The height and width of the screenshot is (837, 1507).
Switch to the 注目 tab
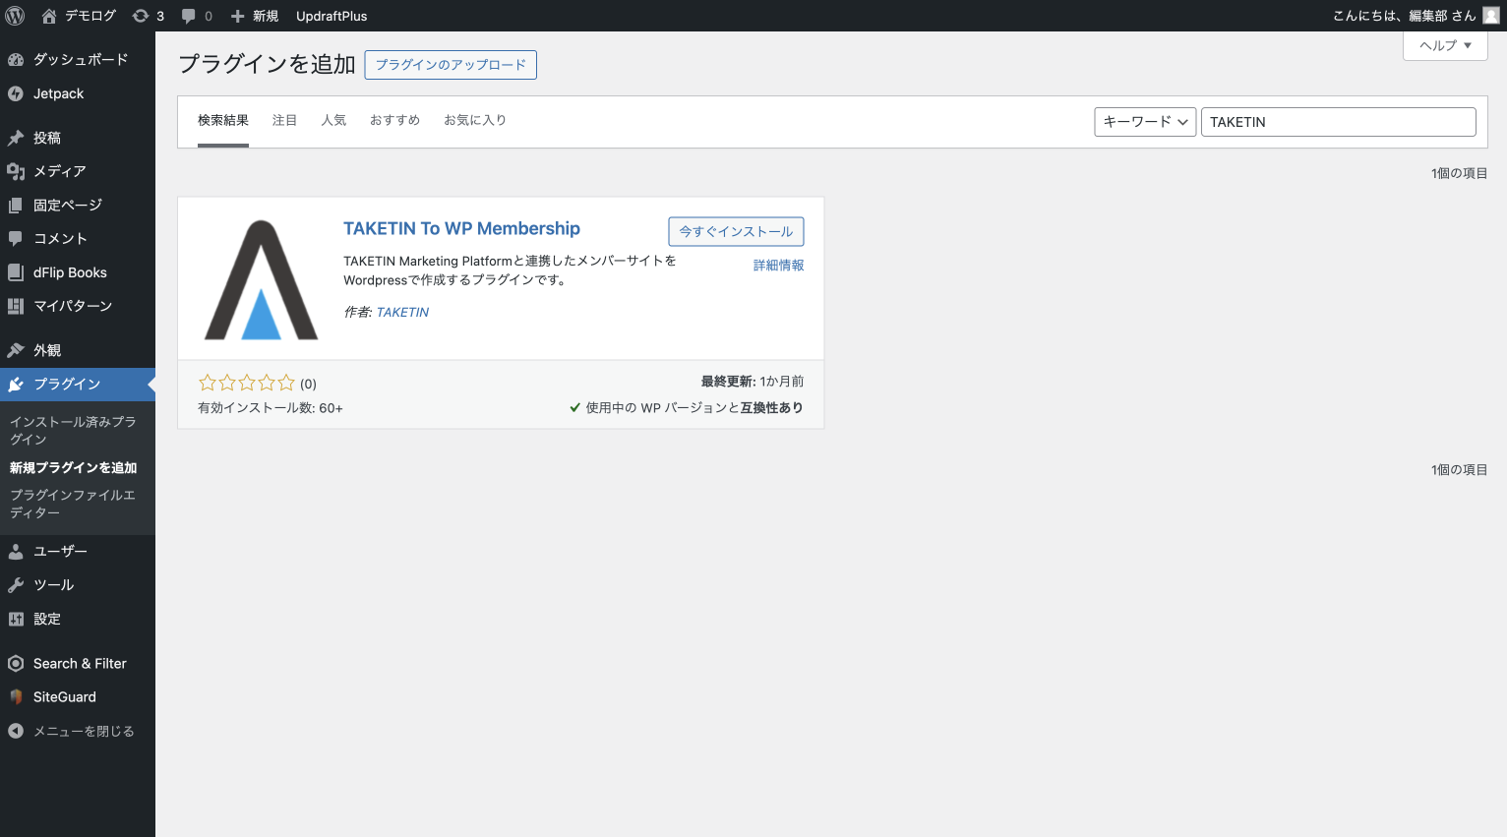click(284, 120)
